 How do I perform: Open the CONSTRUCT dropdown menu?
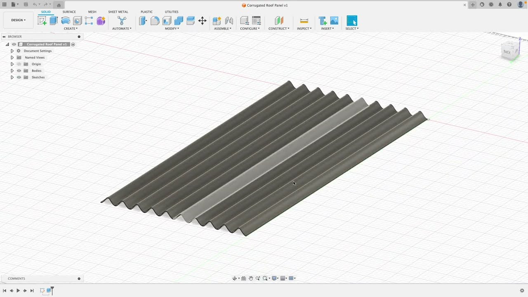279,28
